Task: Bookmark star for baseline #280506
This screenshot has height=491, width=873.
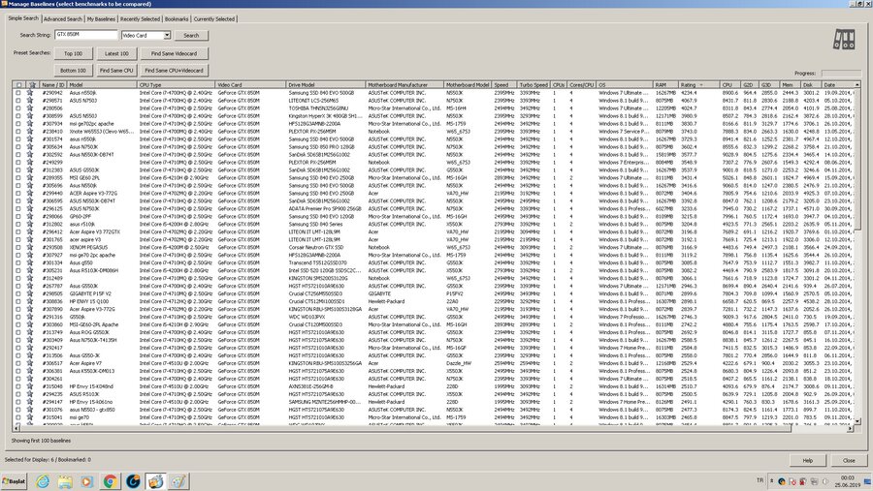Action: [30, 108]
